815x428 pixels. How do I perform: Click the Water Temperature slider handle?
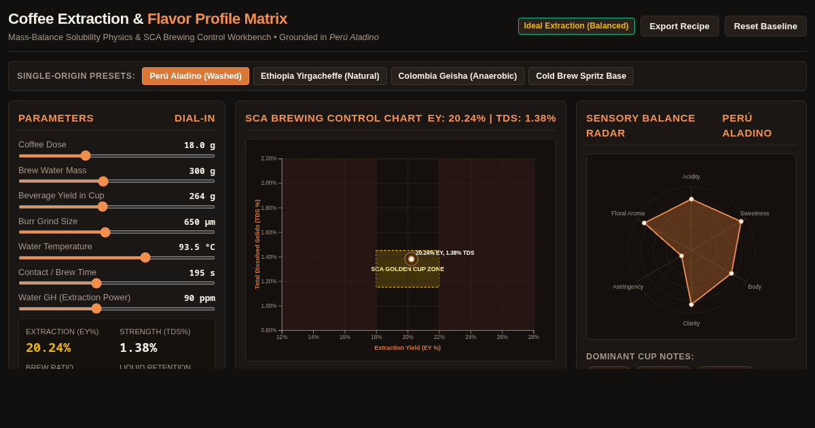click(x=145, y=257)
